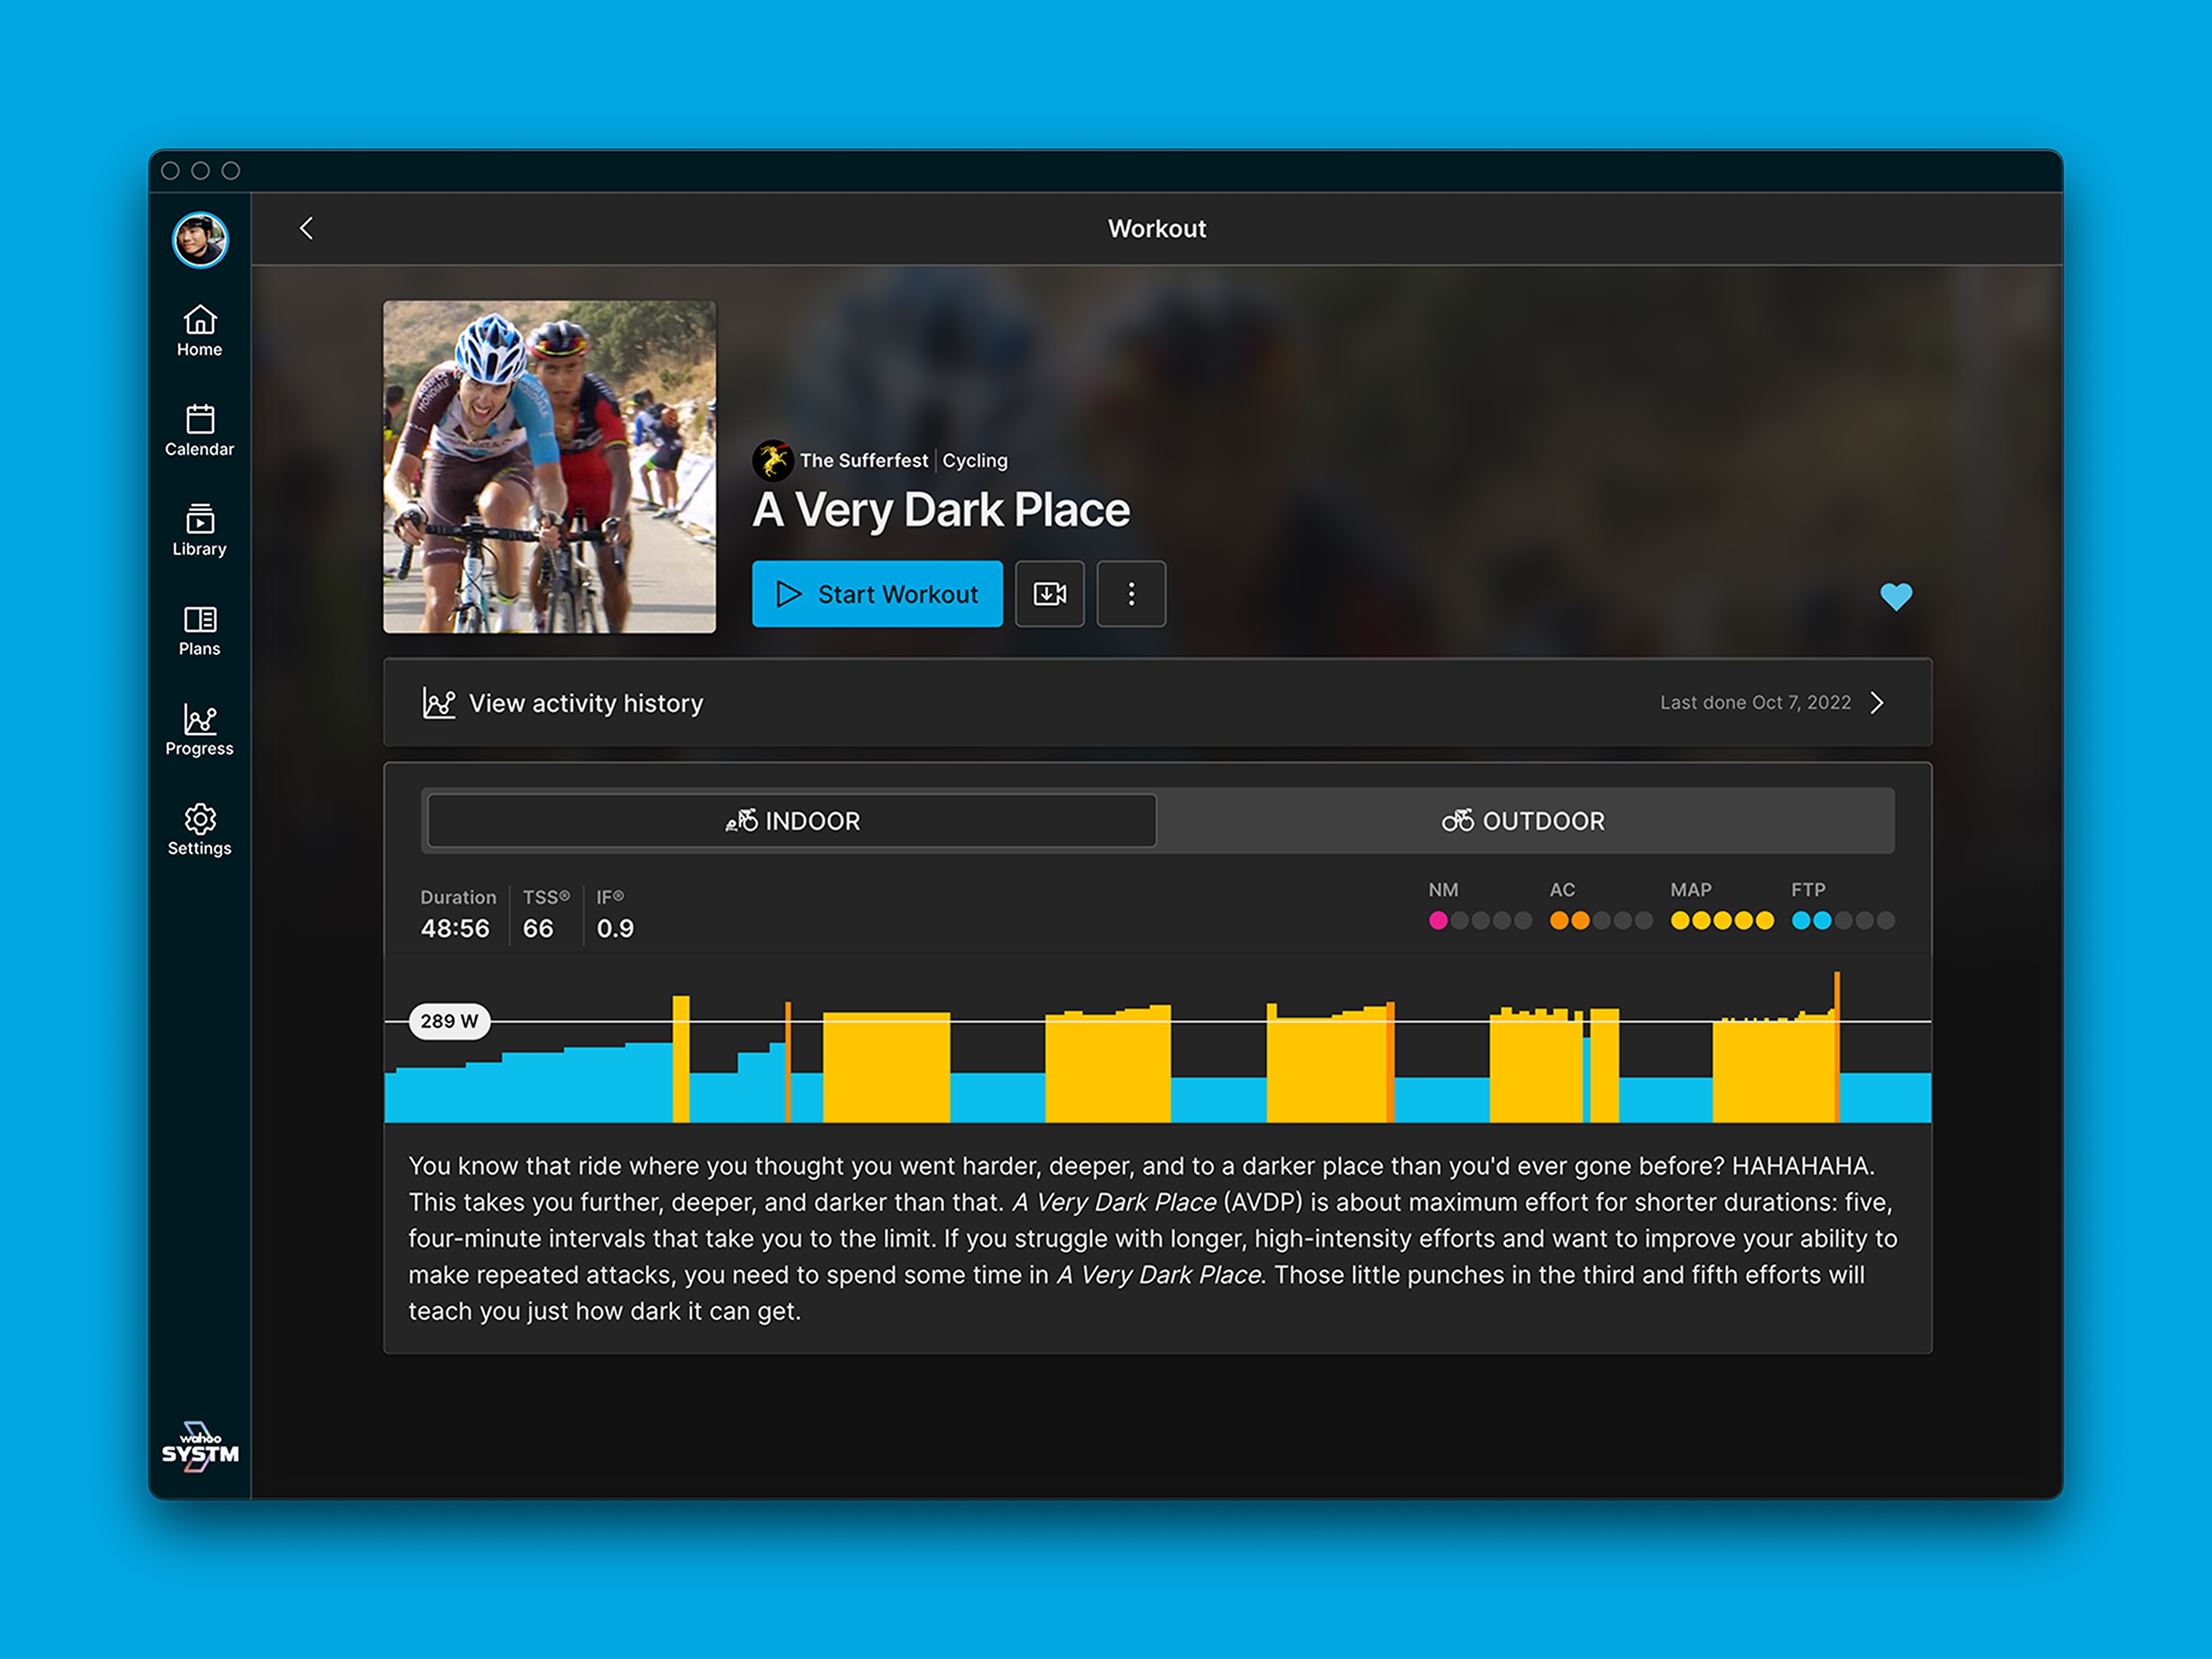2212x1659 pixels.
Task: Click the download video icon button
Action: 1050,594
